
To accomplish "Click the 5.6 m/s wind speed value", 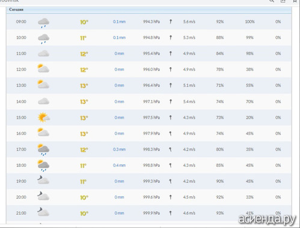I will [x=189, y=22].
